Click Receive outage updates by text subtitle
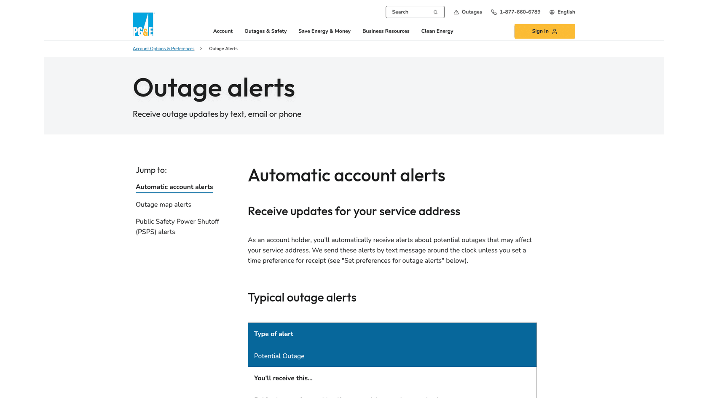The image size is (708, 398). 217,114
